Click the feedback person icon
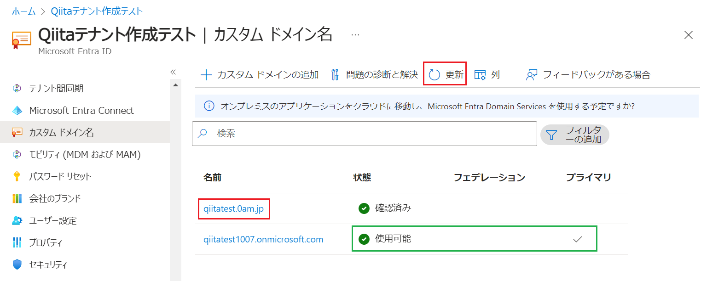 coord(532,75)
